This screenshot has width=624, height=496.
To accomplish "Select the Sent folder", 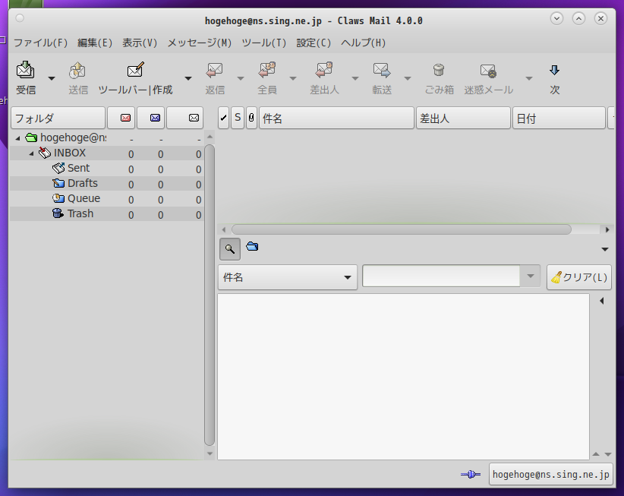I will (x=78, y=168).
